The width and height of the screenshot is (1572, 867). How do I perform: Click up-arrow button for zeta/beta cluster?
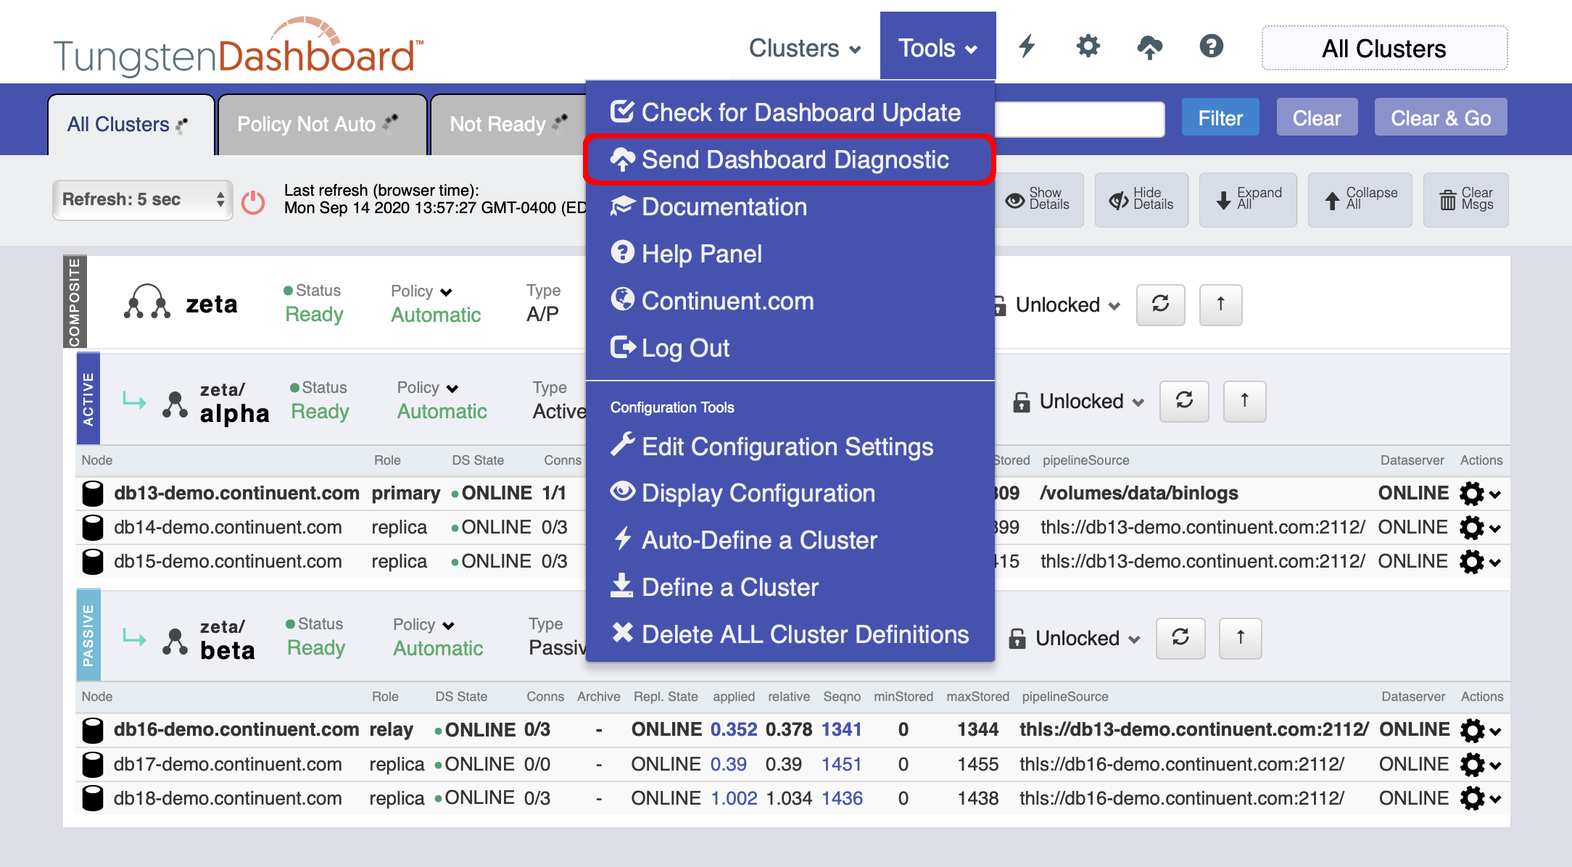point(1241,638)
